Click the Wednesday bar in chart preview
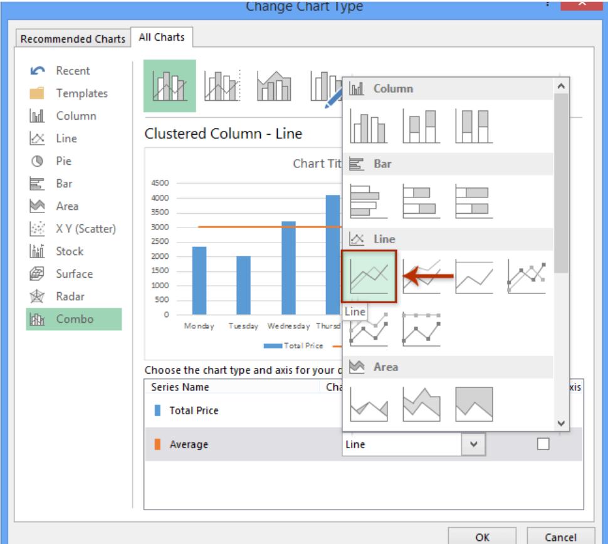Screen dimensions: 608x544 [x=288, y=268]
